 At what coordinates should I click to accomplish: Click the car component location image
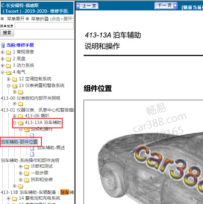143,152
